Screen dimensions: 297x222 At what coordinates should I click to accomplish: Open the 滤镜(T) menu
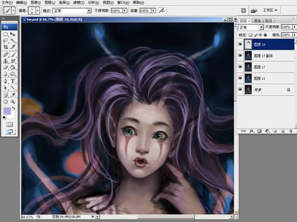[x=79, y=3]
